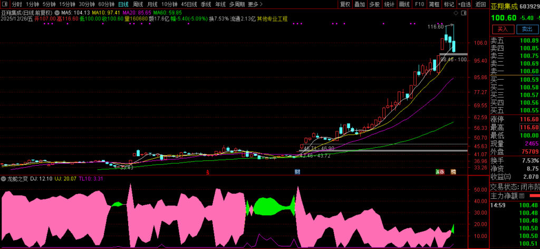This screenshot has width=540, height=249.
Task: Activate the 画线 drawing tool
Action: point(404,4)
